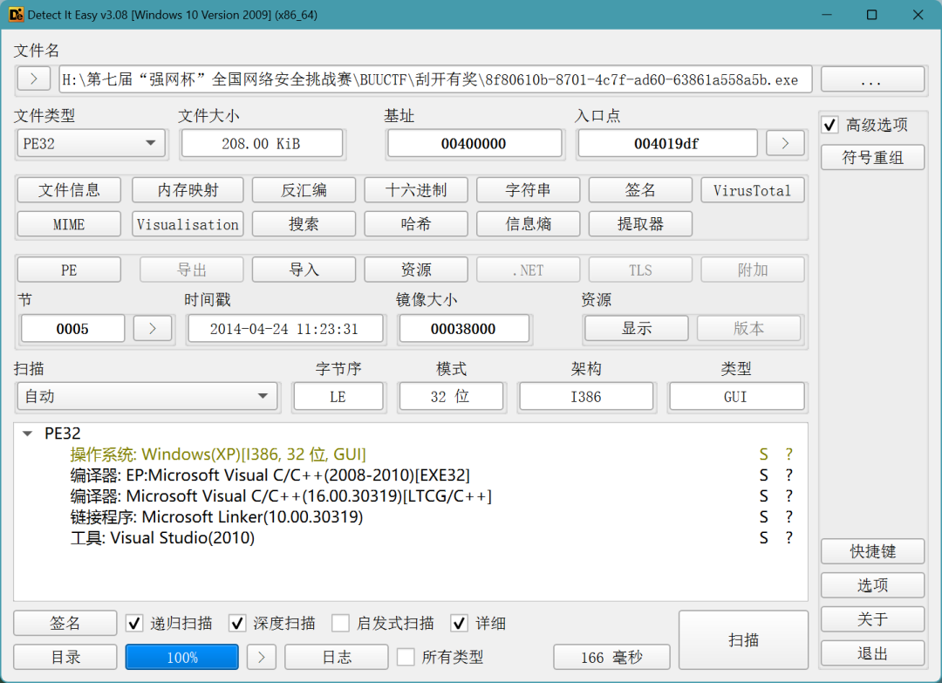Click the arrow button next to entry point

(x=785, y=144)
